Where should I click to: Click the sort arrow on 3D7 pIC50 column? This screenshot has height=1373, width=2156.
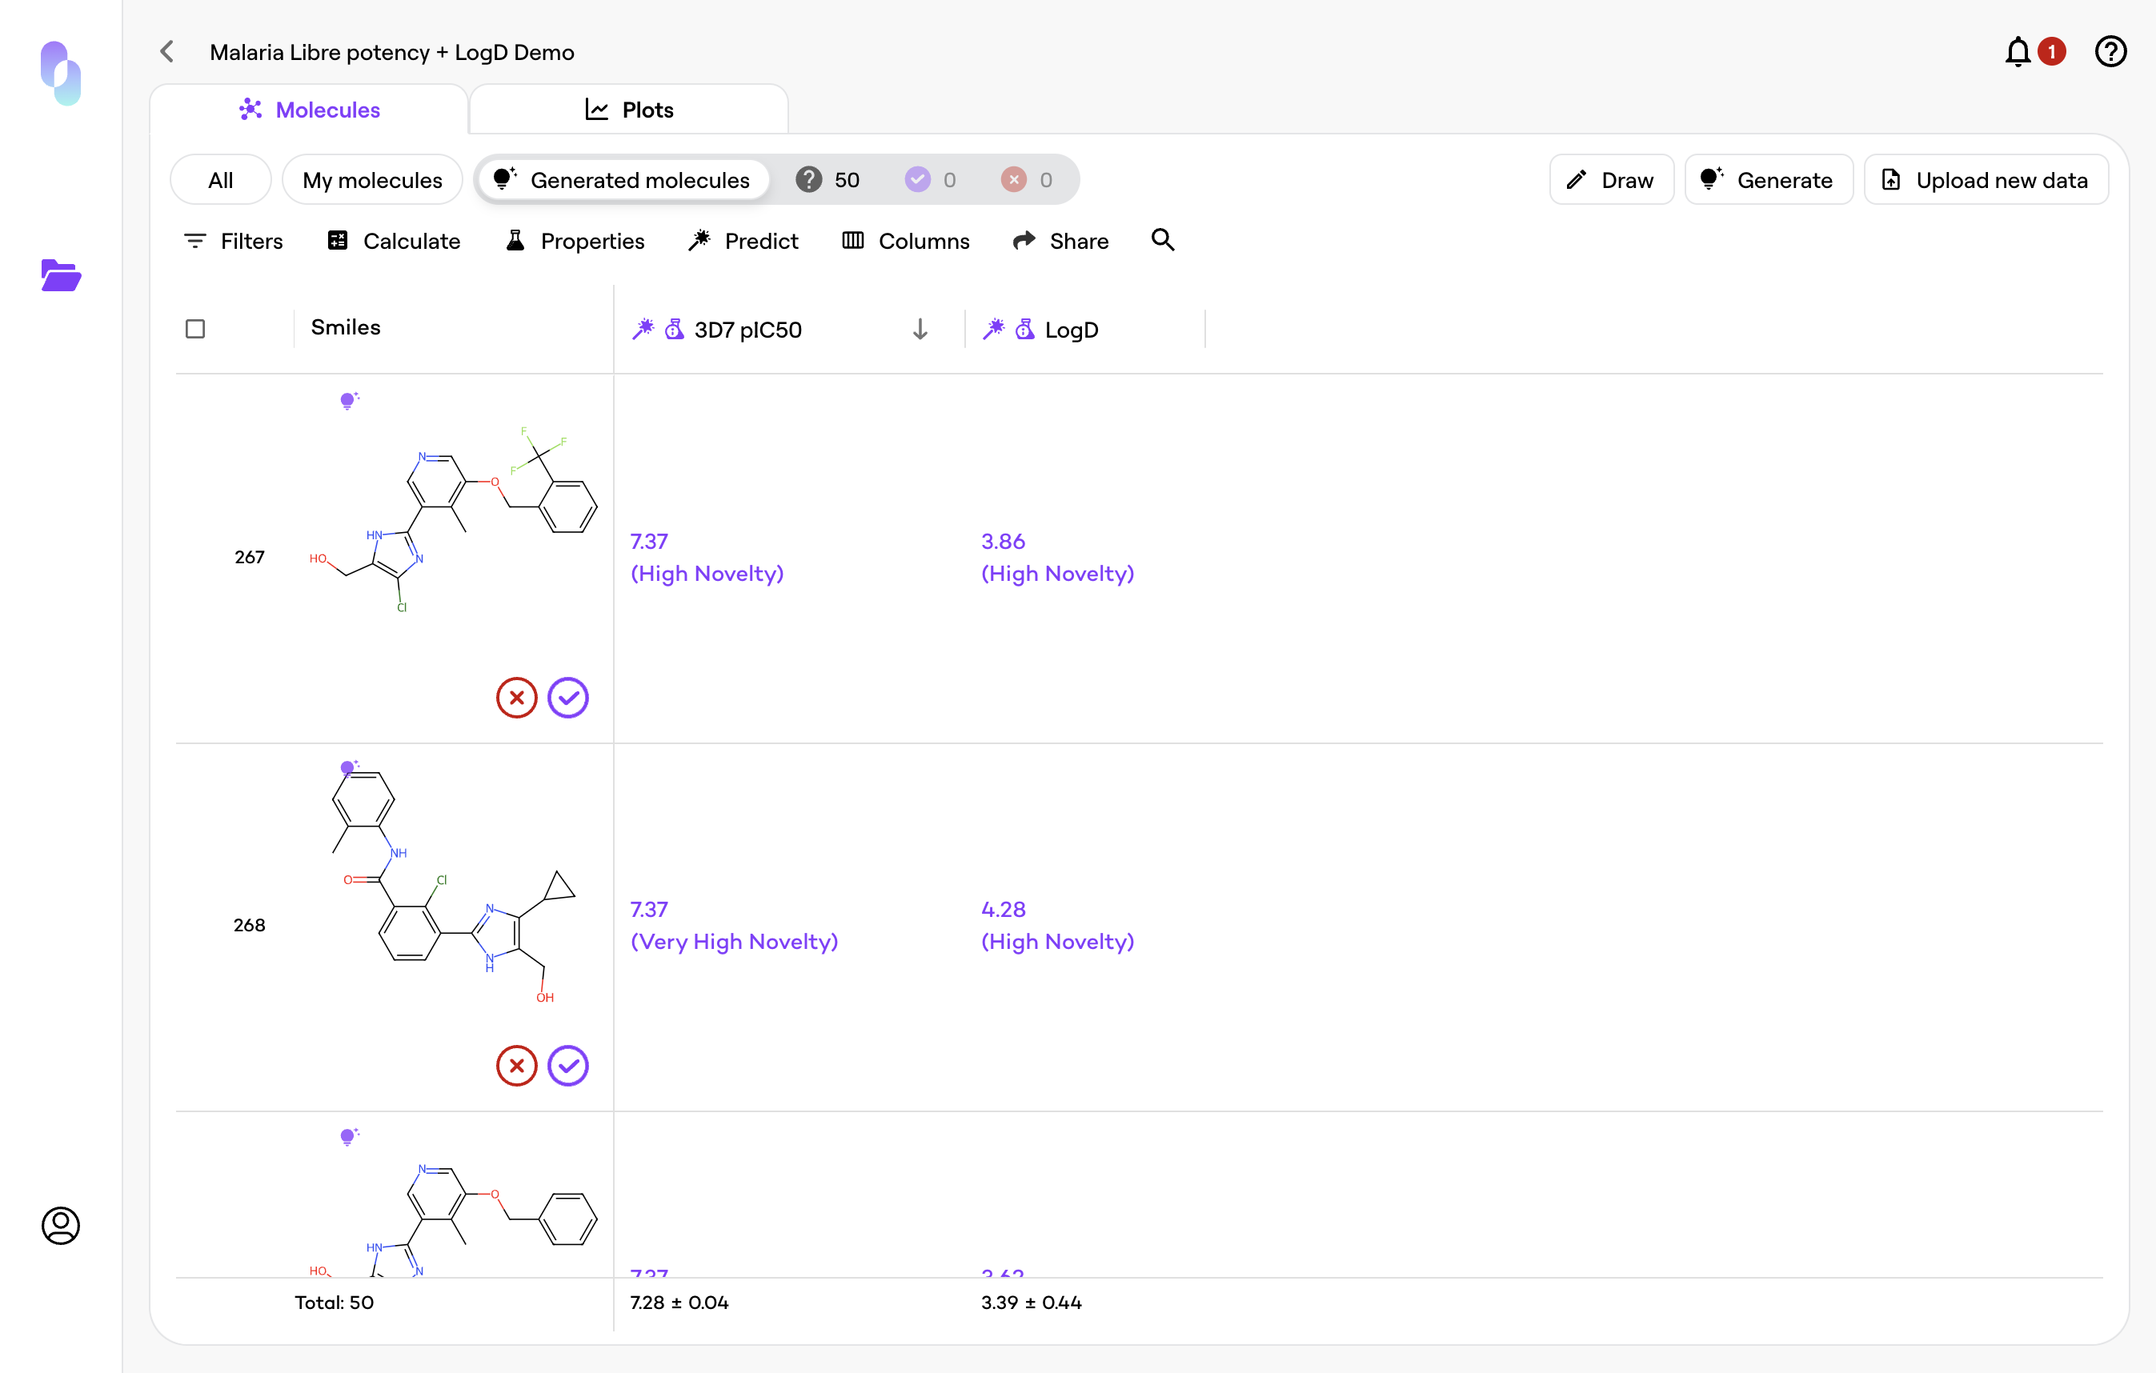coord(920,330)
